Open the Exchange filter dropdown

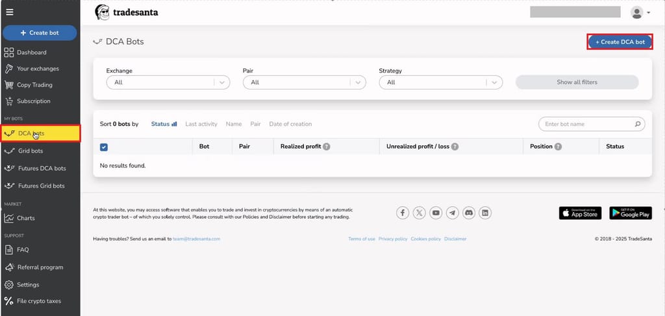168,82
